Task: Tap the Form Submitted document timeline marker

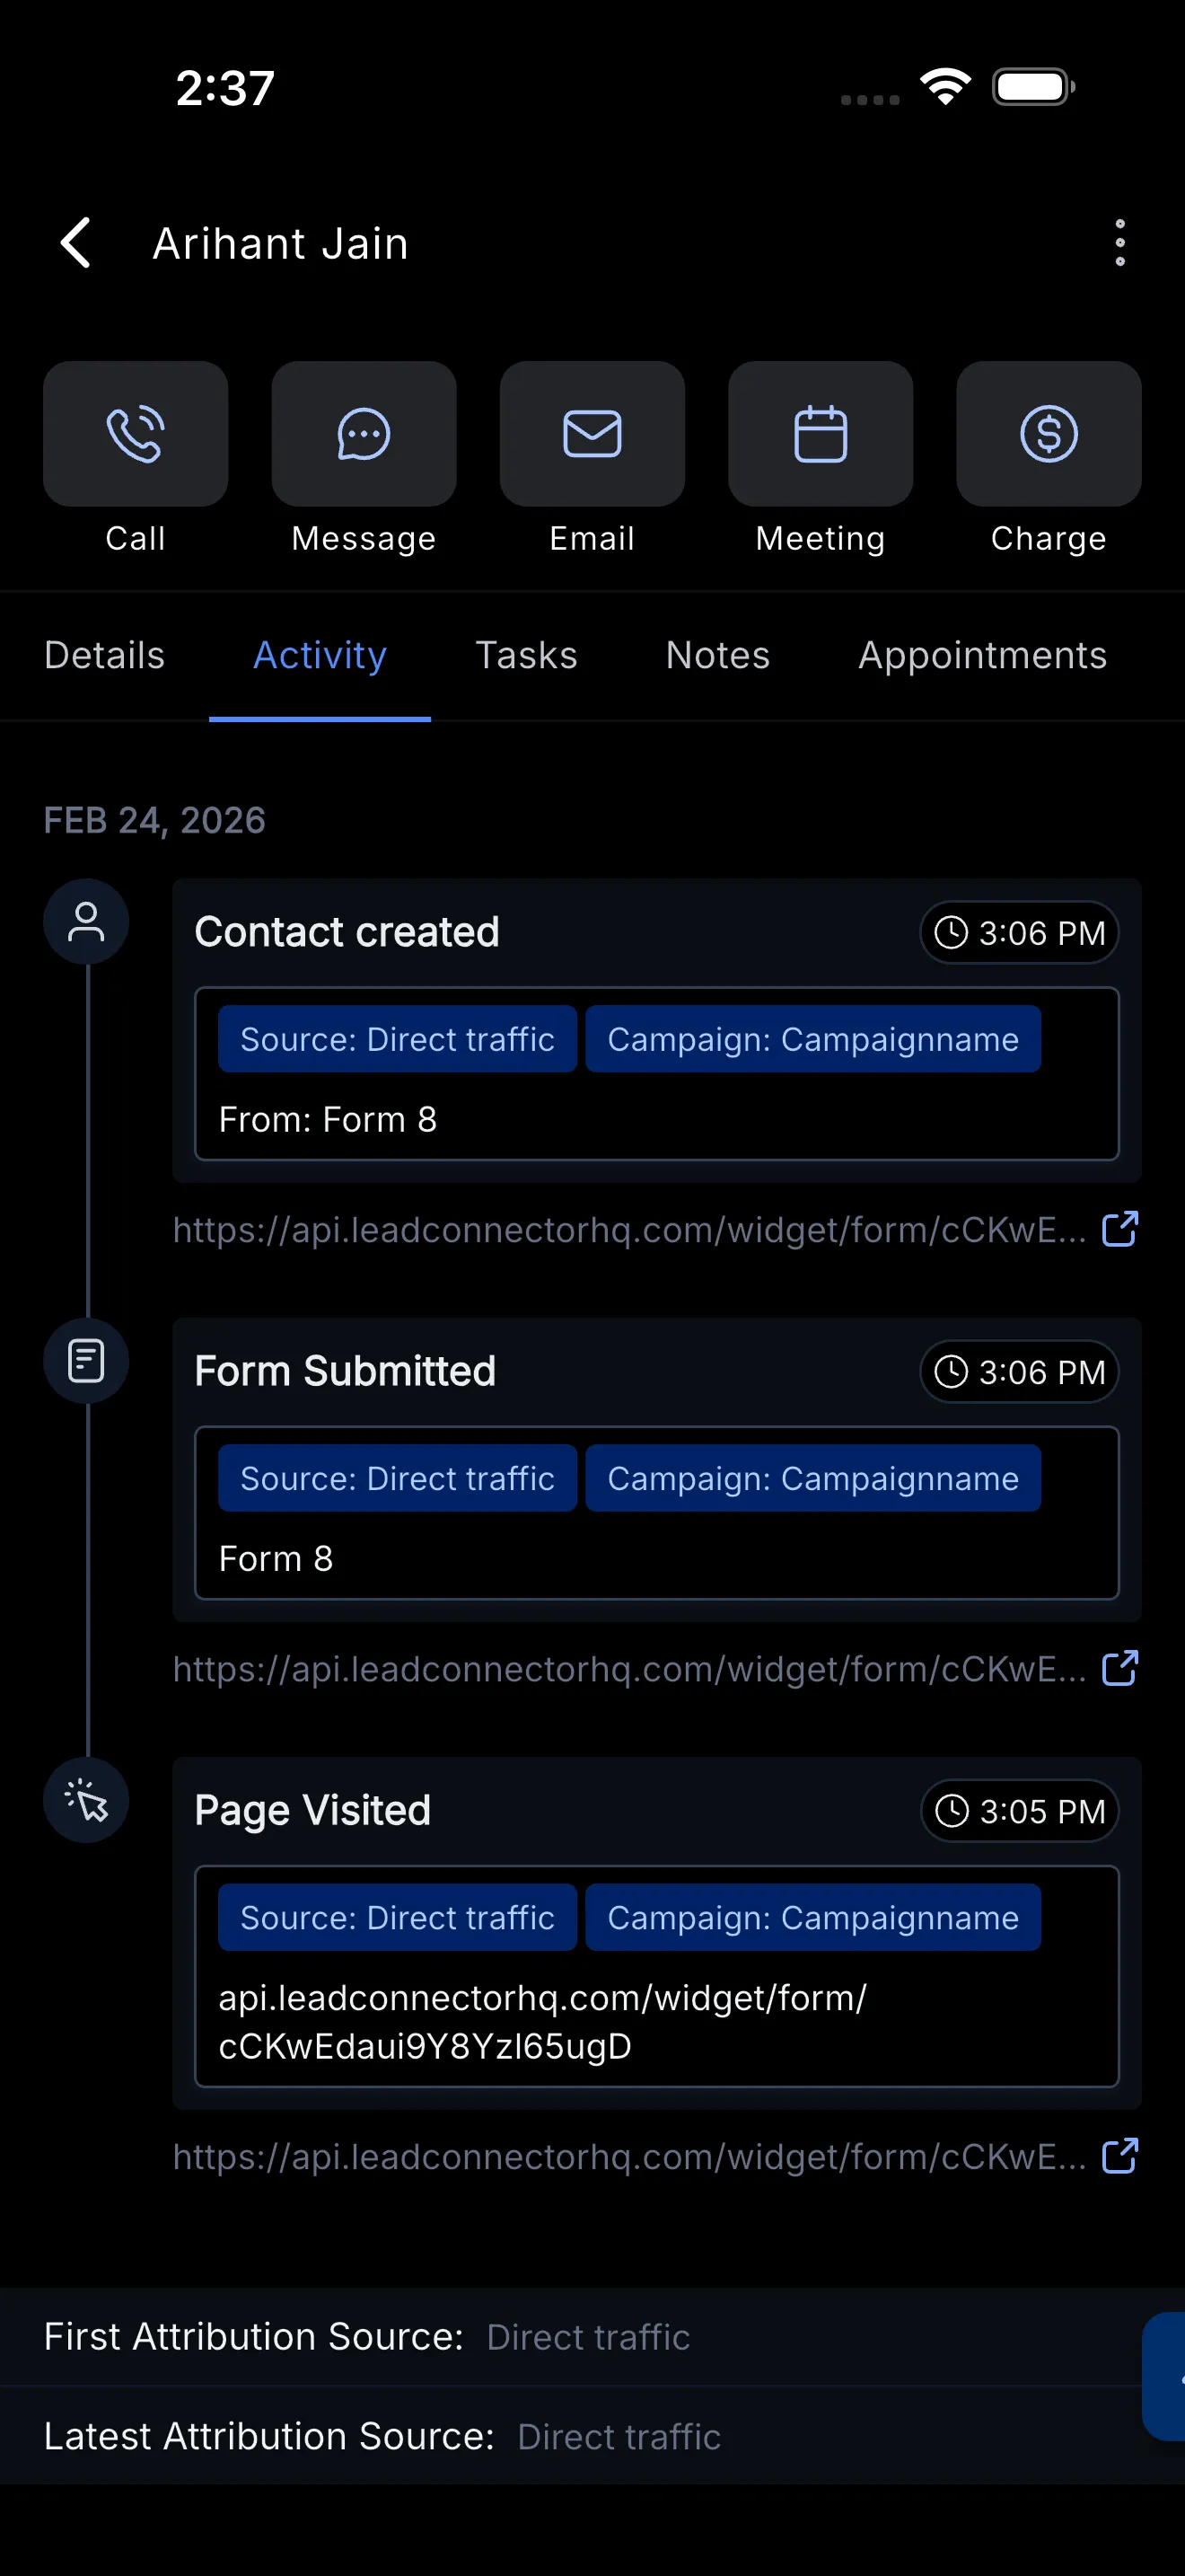Action: pyautogui.click(x=87, y=1361)
